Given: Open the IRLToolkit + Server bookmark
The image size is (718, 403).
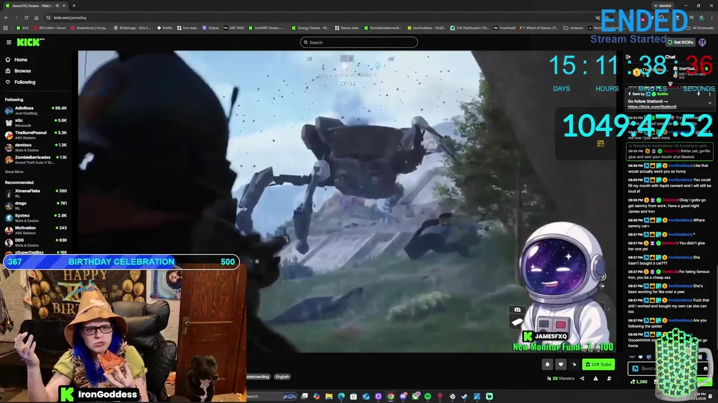Looking at the screenshot, I should [50, 27].
